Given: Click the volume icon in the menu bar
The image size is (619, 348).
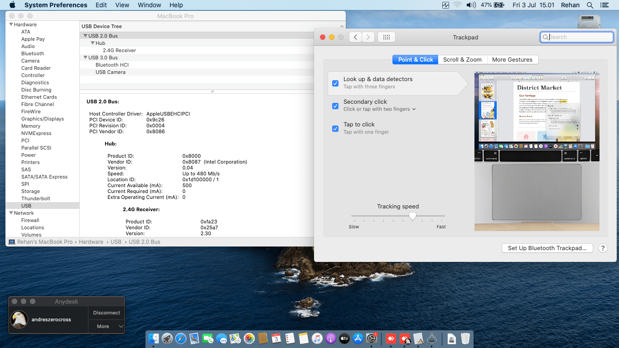Looking at the screenshot, I should coord(470,5).
